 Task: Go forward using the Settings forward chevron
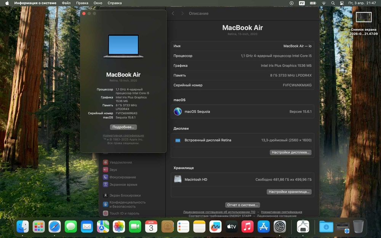pos(182,13)
